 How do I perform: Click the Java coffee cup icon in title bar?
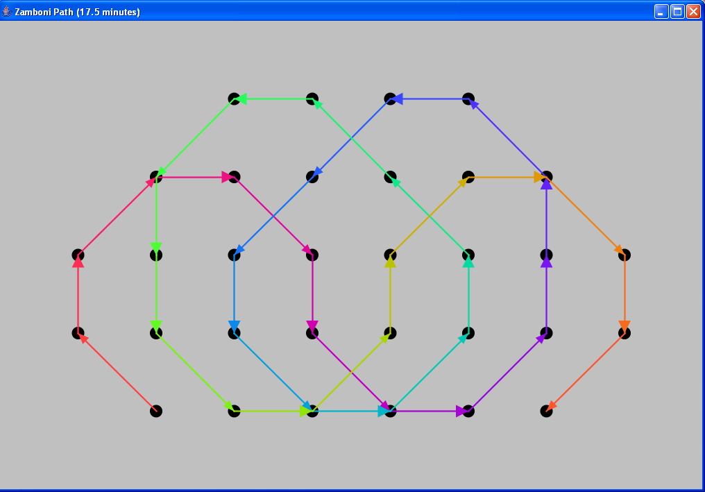[x=7, y=12]
